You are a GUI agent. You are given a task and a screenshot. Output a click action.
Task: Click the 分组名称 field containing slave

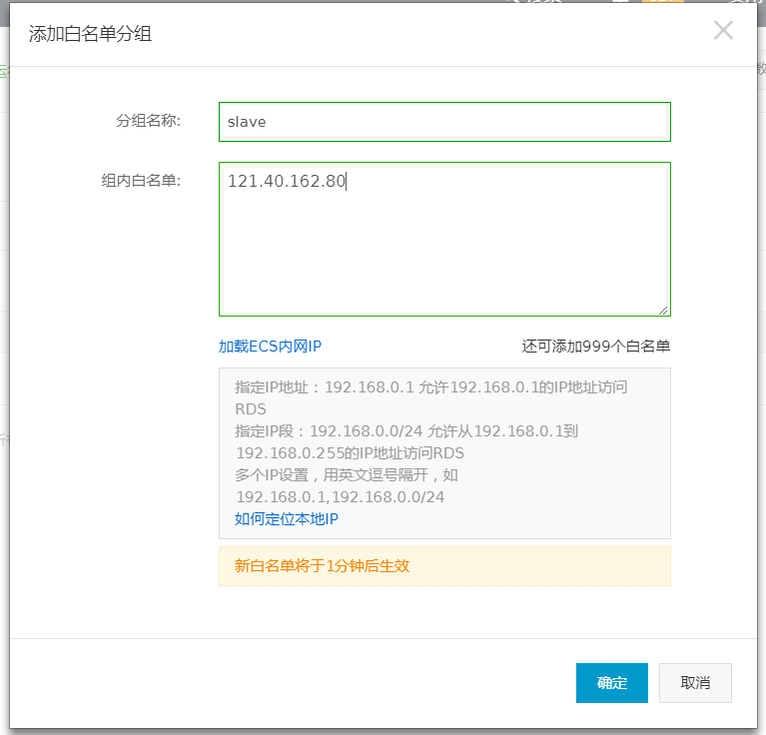pyautogui.click(x=444, y=122)
